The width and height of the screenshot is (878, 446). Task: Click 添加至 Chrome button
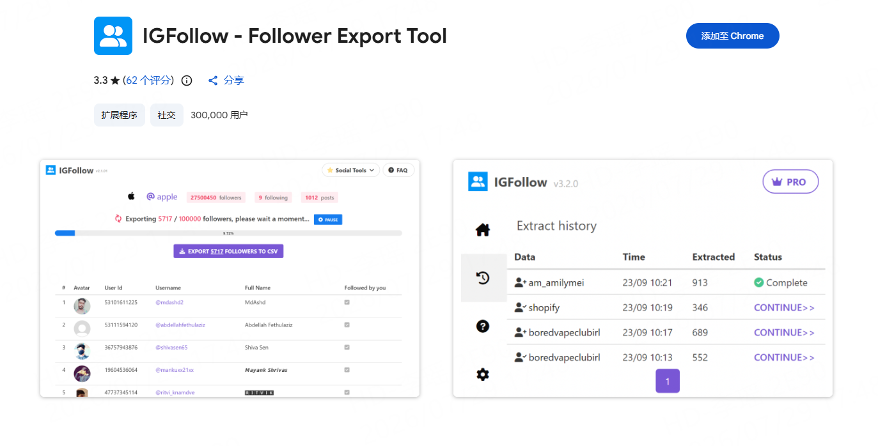click(732, 36)
